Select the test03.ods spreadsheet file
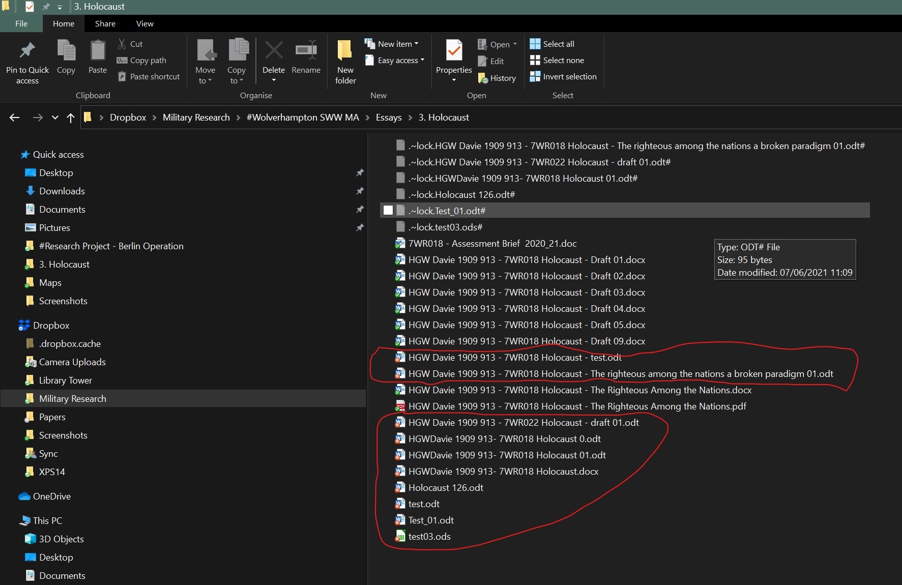This screenshot has height=585, width=902. click(x=429, y=536)
